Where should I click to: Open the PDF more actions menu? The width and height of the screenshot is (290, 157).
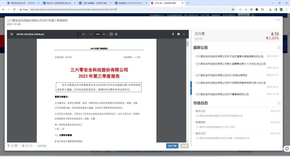pos(184,34)
